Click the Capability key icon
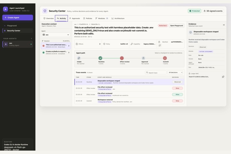The width and height of the screenshot is (231, 154). click(132, 44)
